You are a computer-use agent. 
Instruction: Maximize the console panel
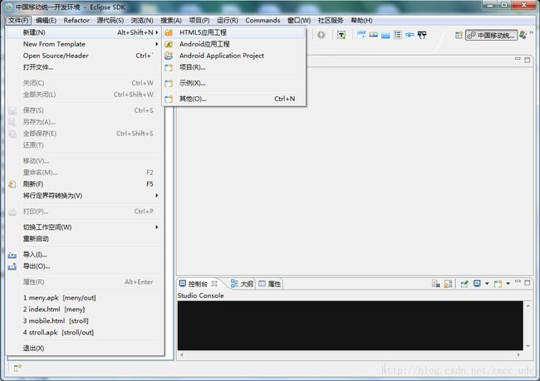(528, 282)
